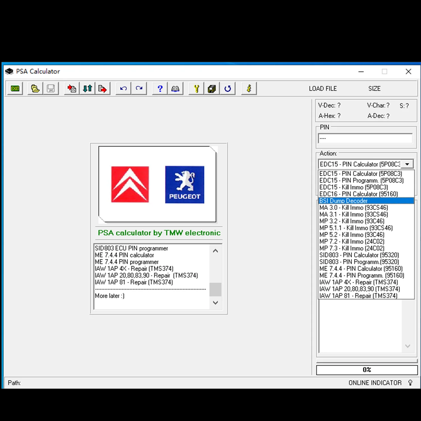Click the greyed floppy disk save icon

click(x=51, y=89)
